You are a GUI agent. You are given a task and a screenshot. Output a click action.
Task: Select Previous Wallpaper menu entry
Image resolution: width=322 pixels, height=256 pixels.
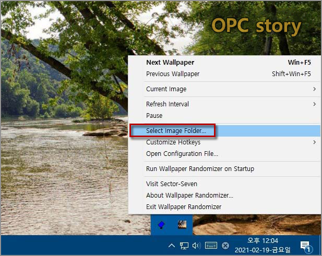pyautogui.click(x=224, y=74)
